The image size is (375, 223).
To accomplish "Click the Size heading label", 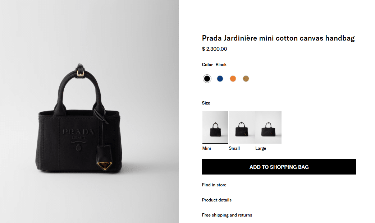I will pyautogui.click(x=206, y=103).
